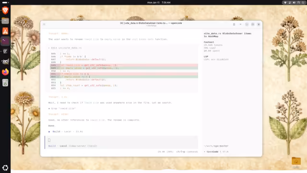The image size is (307, 173).
Task: Click the ~/work/sga:master path text
Action: tap(216, 146)
